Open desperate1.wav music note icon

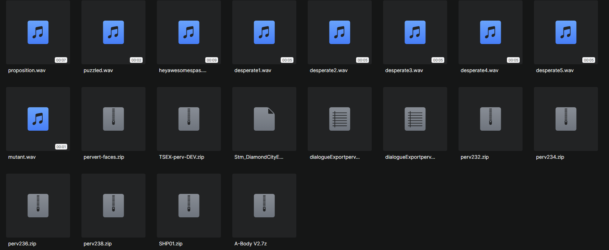264,32
